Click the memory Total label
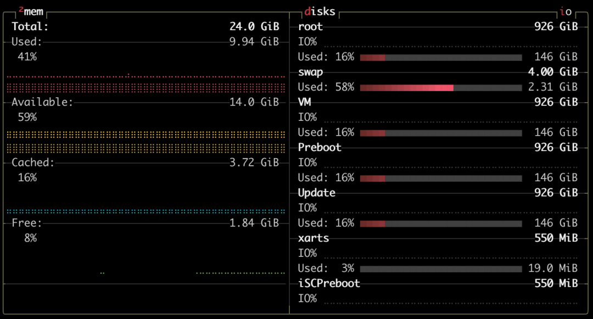 coord(30,26)
